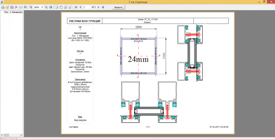Click the page number input field
The width and height of the screenshot is (275, 139).
coord(87,7)
